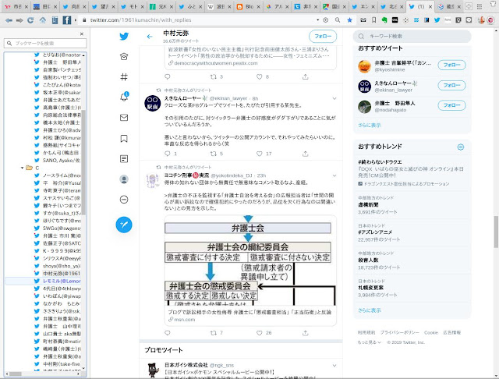Screen dimensions: 499x379
Task: Follow 弁護士 吉峯耕平 suggestion
Action: 451,65
